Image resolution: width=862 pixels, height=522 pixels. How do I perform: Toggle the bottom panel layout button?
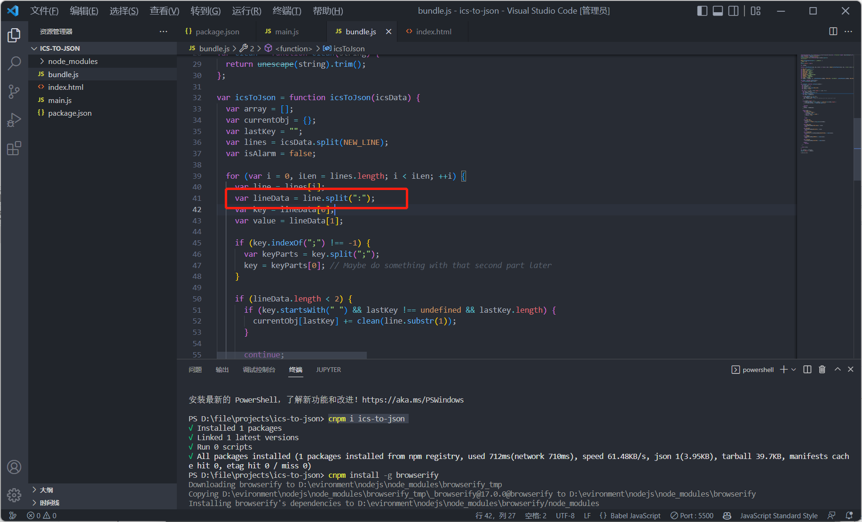pos(718,11)
